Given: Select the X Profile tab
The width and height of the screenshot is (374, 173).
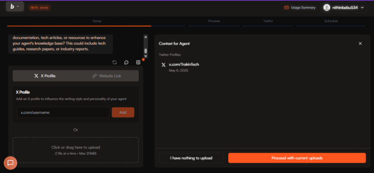Looking at the screenshot, I should [x=45, y=76].
